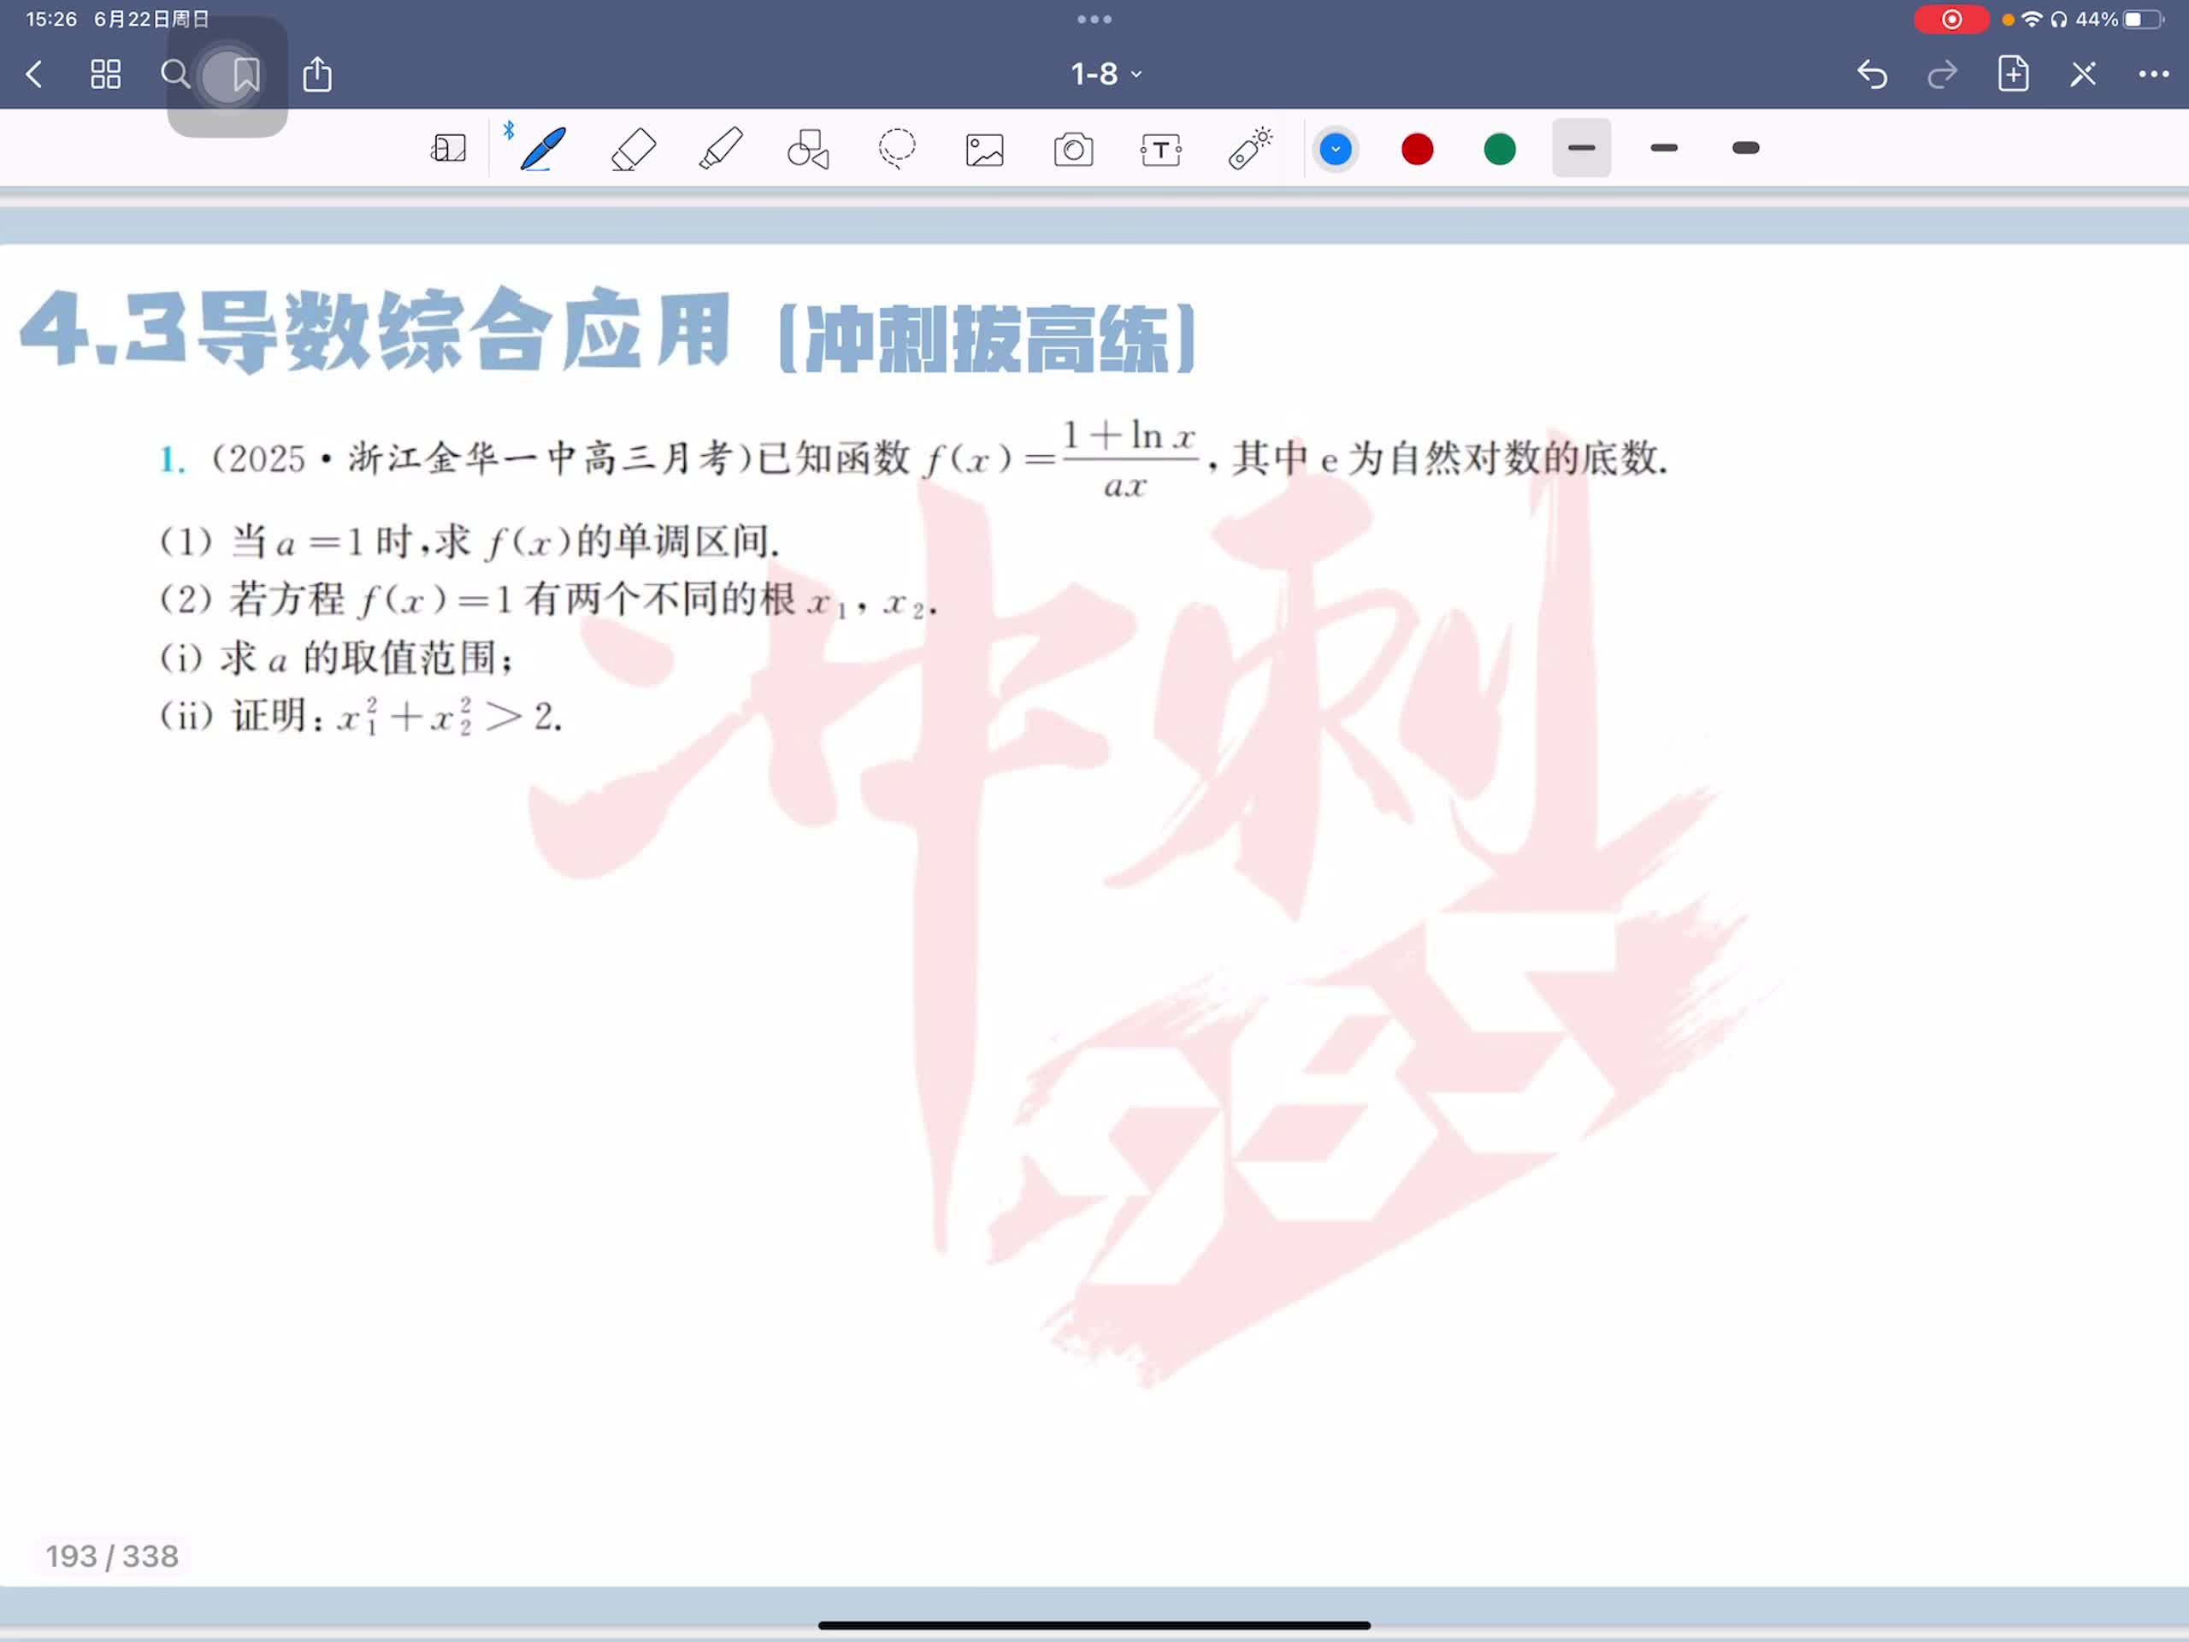Toggle read-only pencil mode icon
Image resolution: width=2189 pixels, height=1642 pixels.
[x=2083, y=74]
